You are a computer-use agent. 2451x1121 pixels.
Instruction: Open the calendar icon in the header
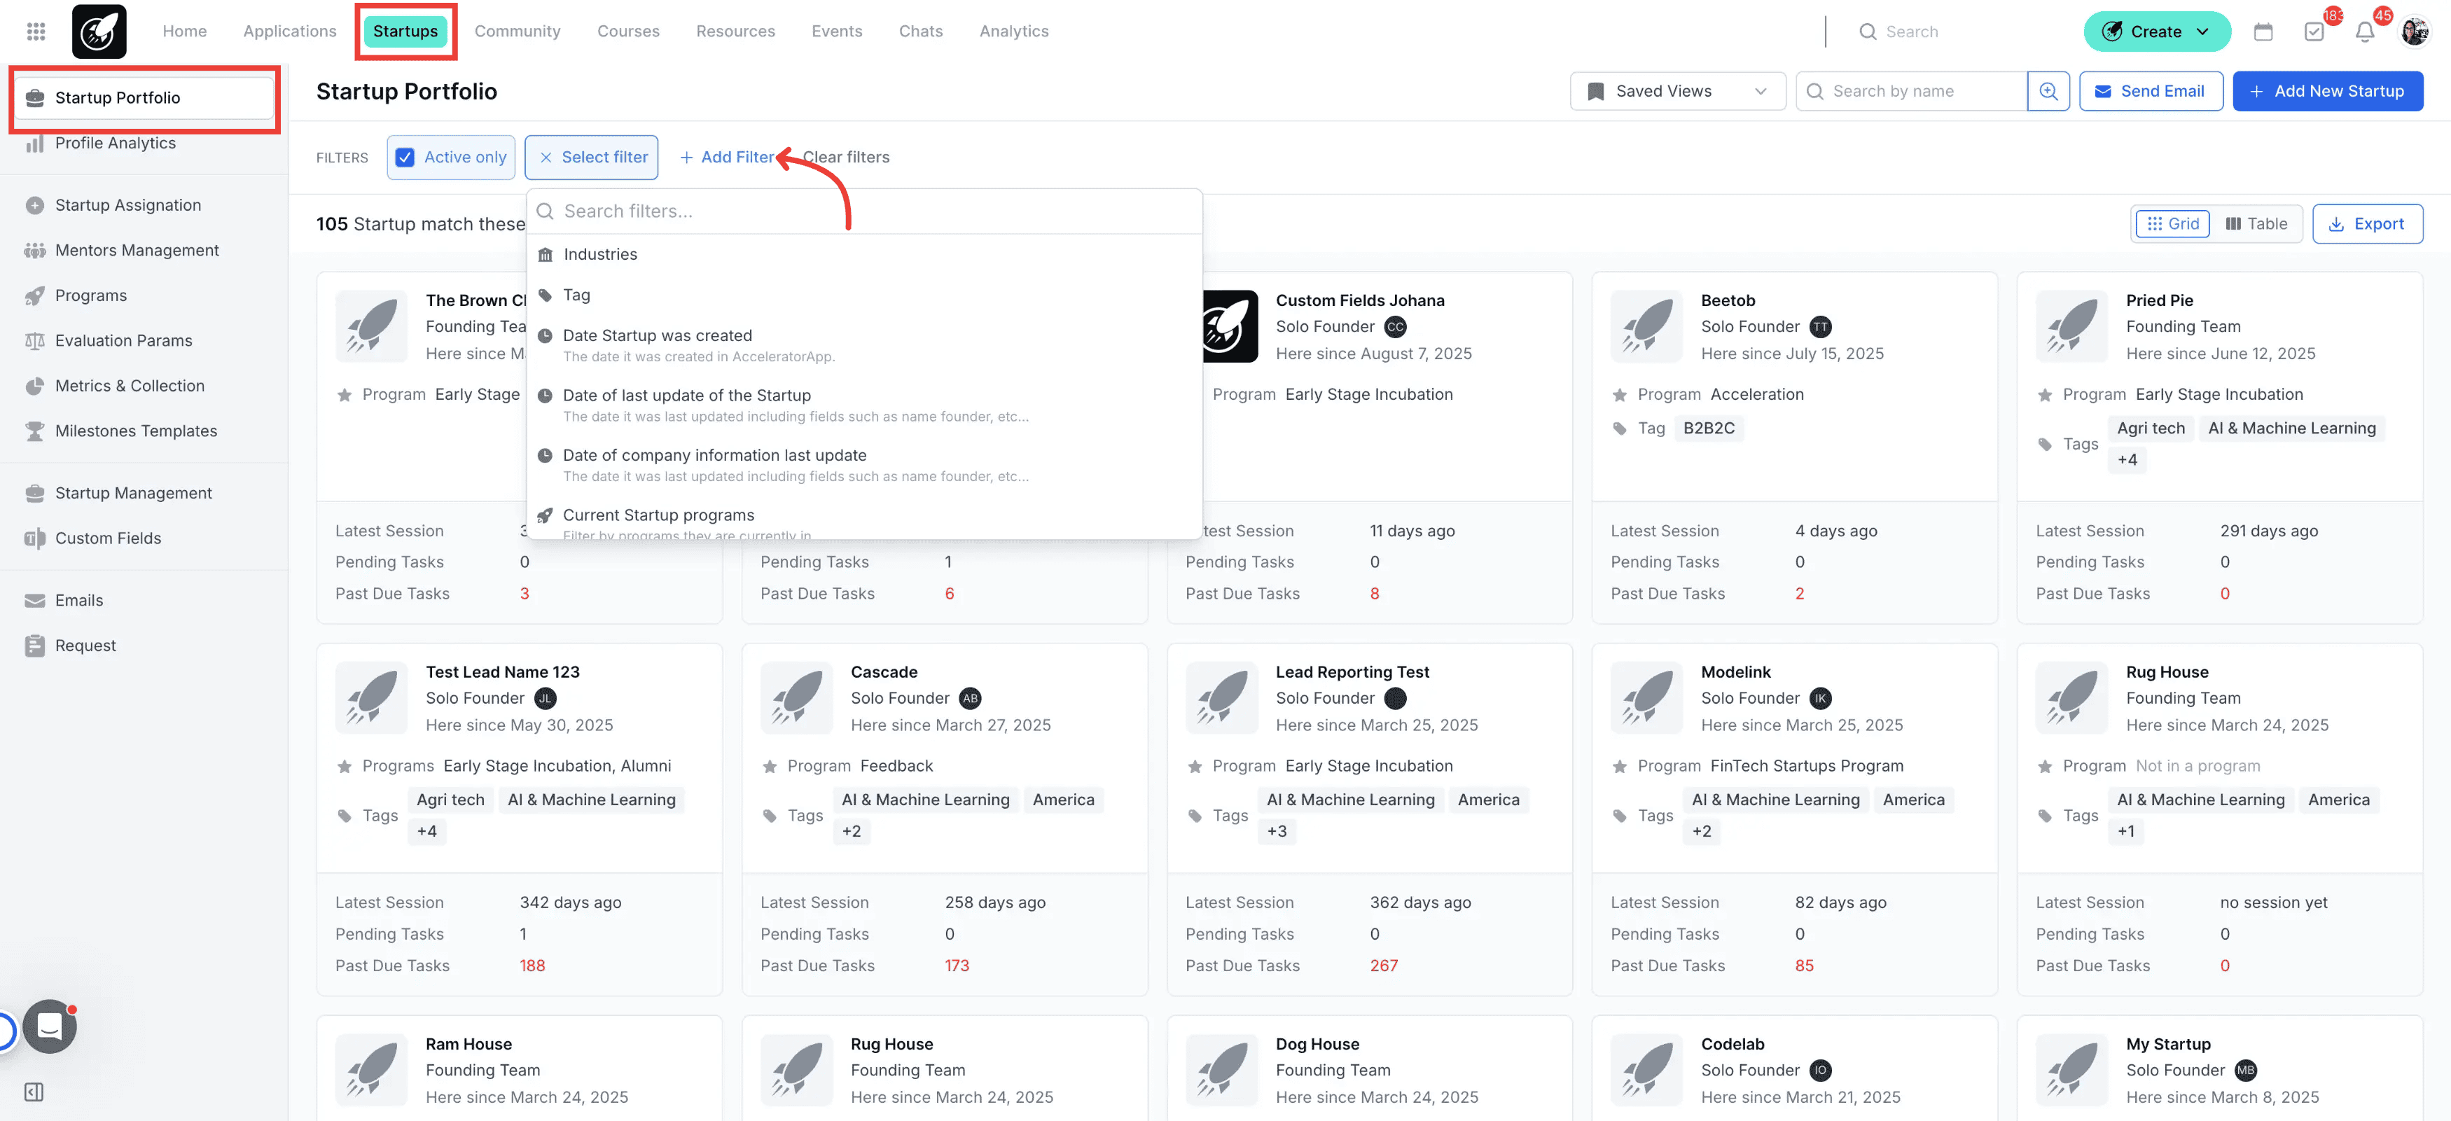tap(2263, 32)
